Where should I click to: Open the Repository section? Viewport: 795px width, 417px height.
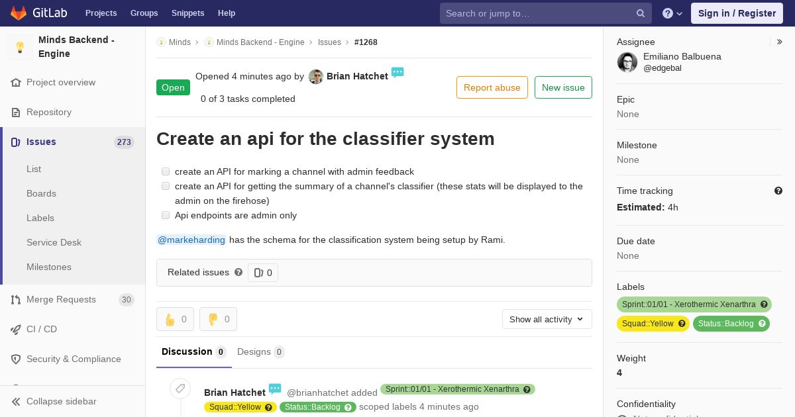pos(49,112)
